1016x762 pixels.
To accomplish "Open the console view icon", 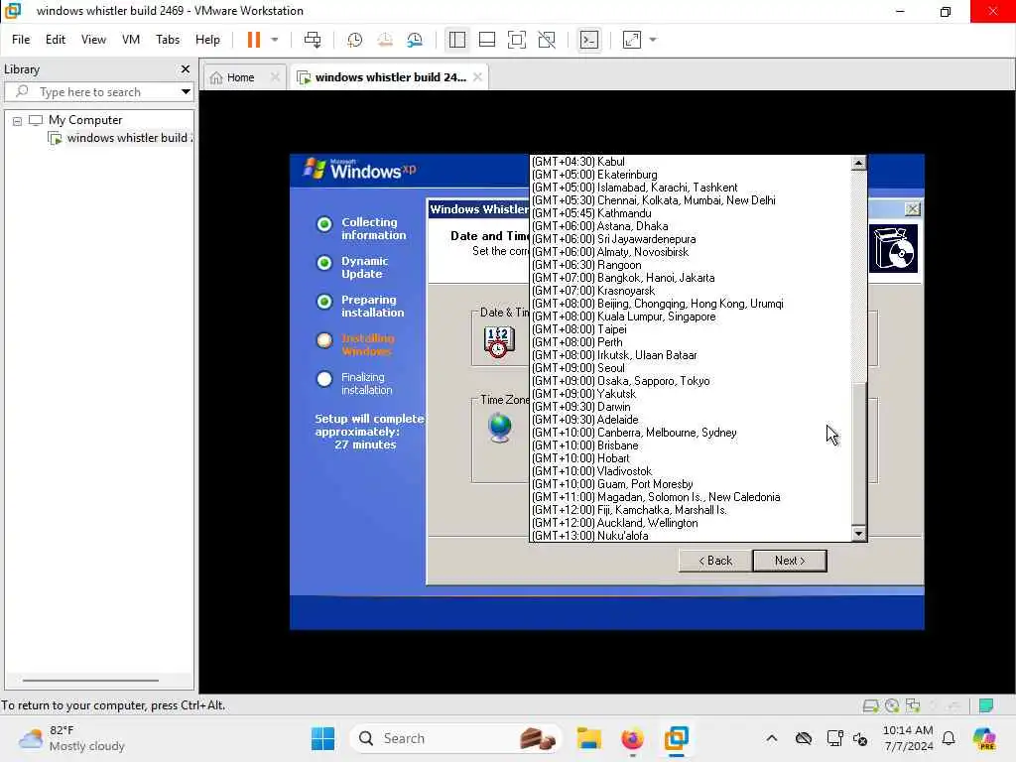I will [589, 40].
